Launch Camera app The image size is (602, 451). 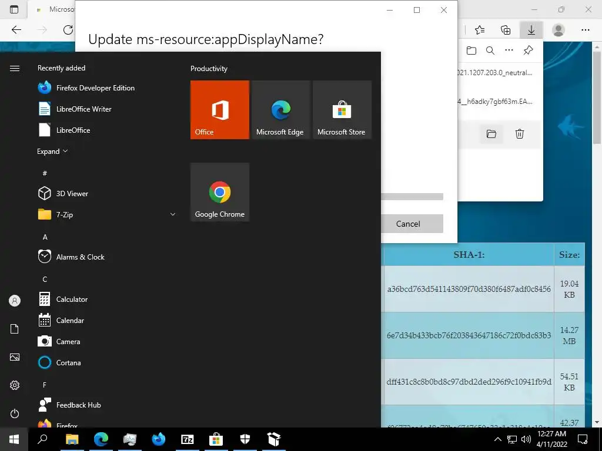point(59,341)
